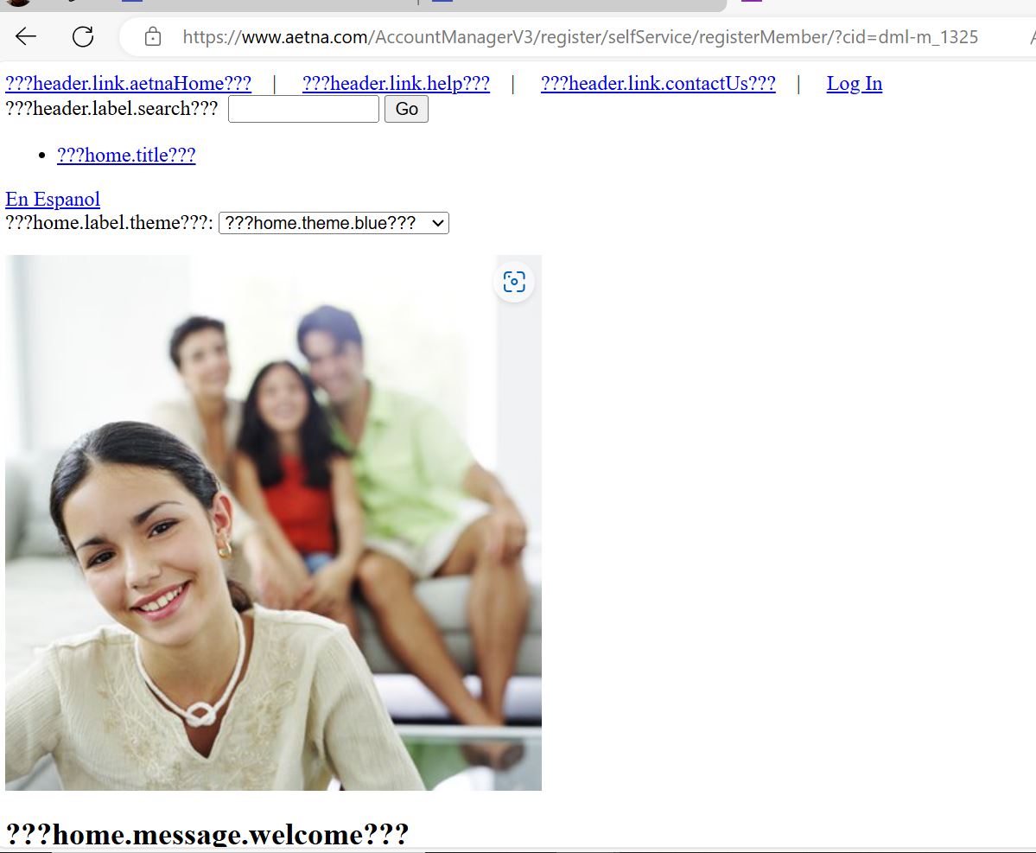Click the Go search button

point(406,109)
